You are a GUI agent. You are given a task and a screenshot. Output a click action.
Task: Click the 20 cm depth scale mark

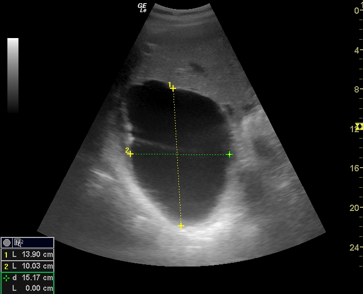(357, 208)
